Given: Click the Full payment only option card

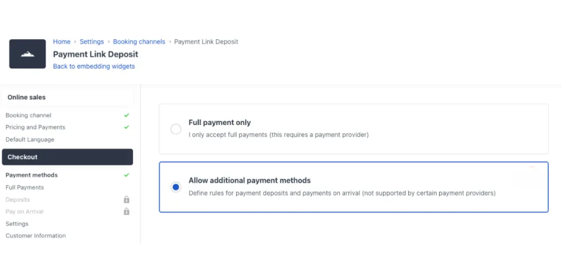Looking at the screenshot, I should 353,129.
